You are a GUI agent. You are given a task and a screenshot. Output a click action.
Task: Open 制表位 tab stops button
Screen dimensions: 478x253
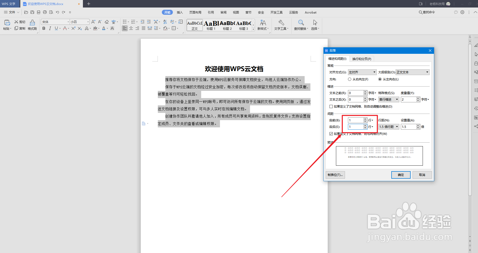[335, 175]
